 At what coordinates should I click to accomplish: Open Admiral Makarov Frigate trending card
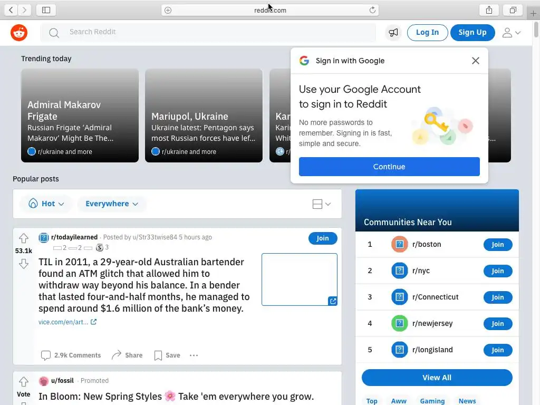(x=80, y=115)
